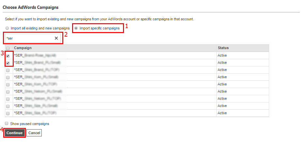Viewport: 308px width, 142px height.
Task: Click the Active status in first row
Action: point(222,56)
